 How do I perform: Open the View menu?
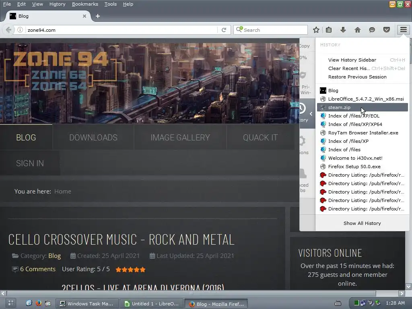37,4
